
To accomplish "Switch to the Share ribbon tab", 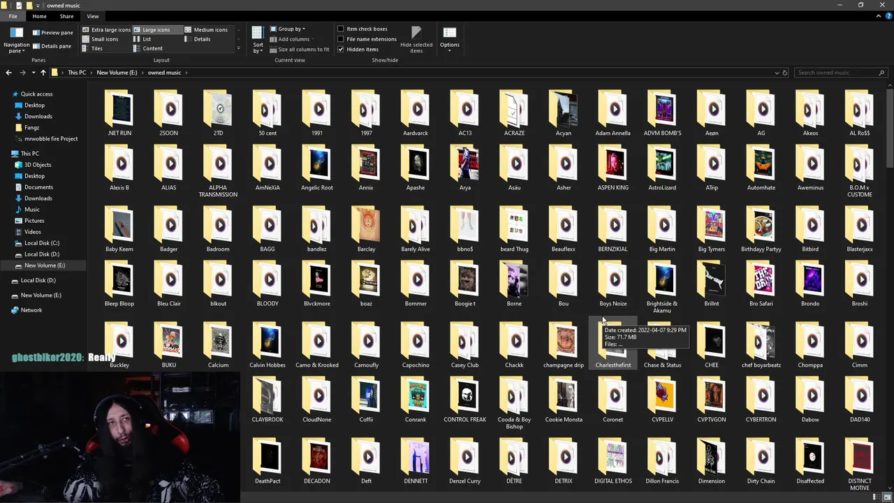I will [66, 16].
